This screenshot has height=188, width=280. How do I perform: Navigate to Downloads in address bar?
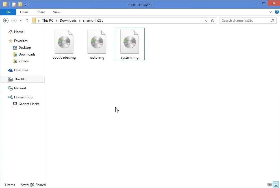click(x=68, y=21)
